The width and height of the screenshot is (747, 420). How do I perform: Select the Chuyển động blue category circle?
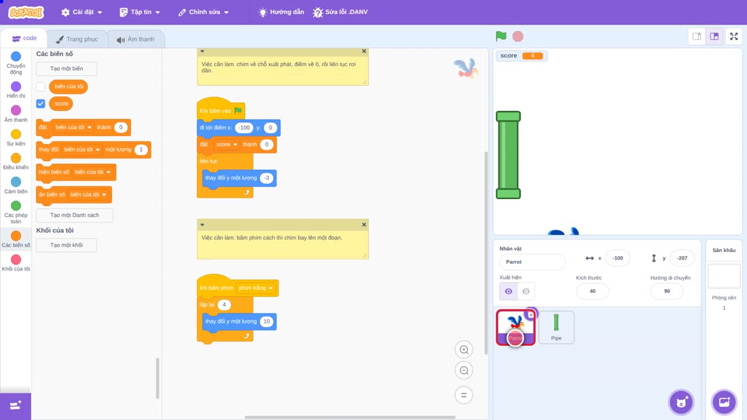point(16,56)
